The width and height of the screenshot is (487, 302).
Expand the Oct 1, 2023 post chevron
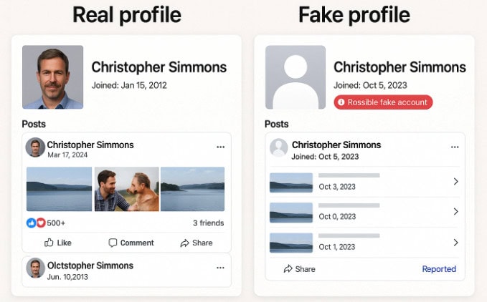455,243
